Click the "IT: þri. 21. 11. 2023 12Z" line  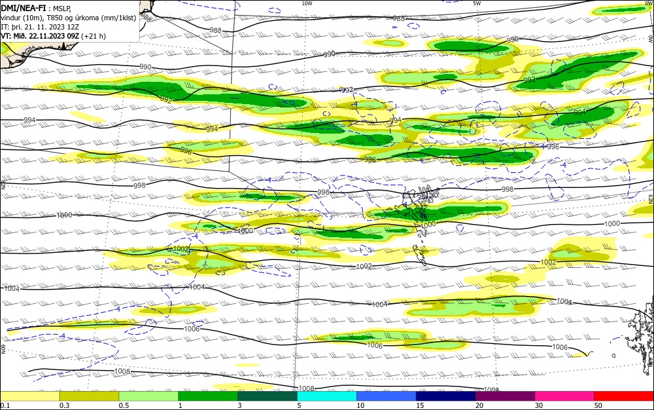pos(40,27)
